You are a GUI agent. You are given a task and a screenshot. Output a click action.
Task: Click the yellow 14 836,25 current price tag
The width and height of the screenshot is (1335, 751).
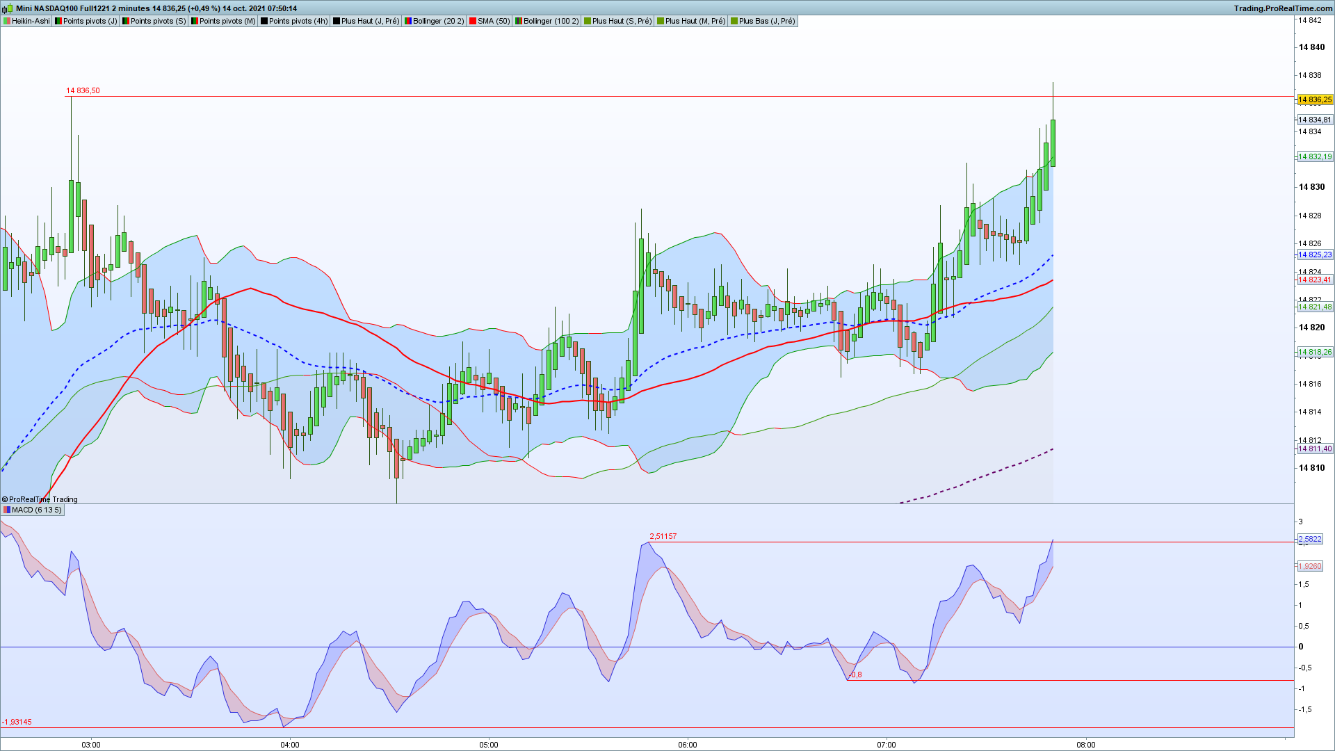click(x=1314, y=100)
